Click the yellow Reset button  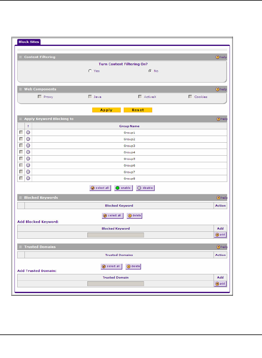[138, 110]
